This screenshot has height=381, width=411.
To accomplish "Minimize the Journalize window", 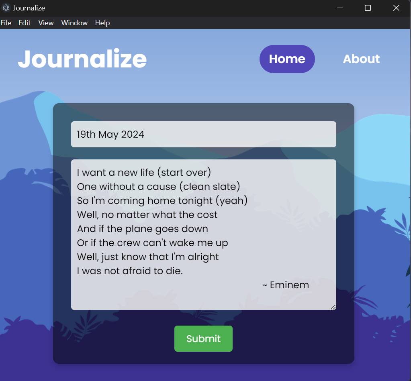I will 340,8.
